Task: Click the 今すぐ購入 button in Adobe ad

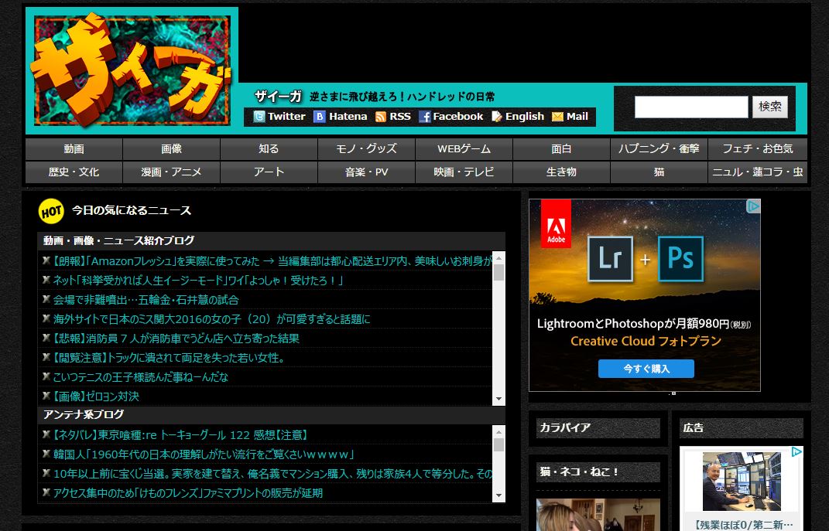Action: [x=646, y=369]
